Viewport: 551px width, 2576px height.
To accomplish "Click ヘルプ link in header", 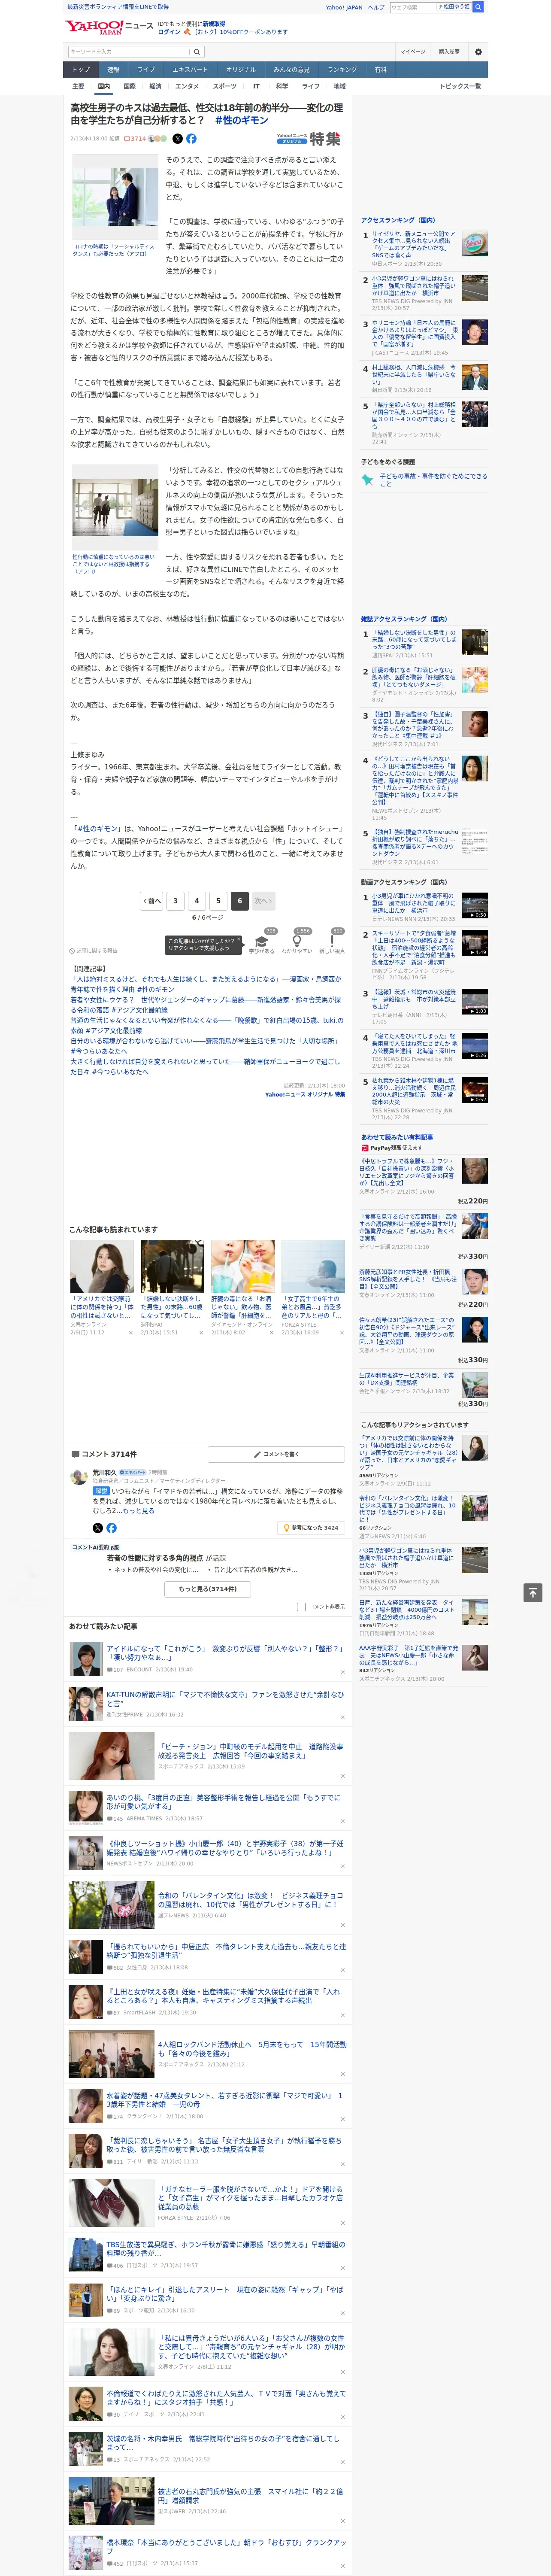I will [376, 7].
